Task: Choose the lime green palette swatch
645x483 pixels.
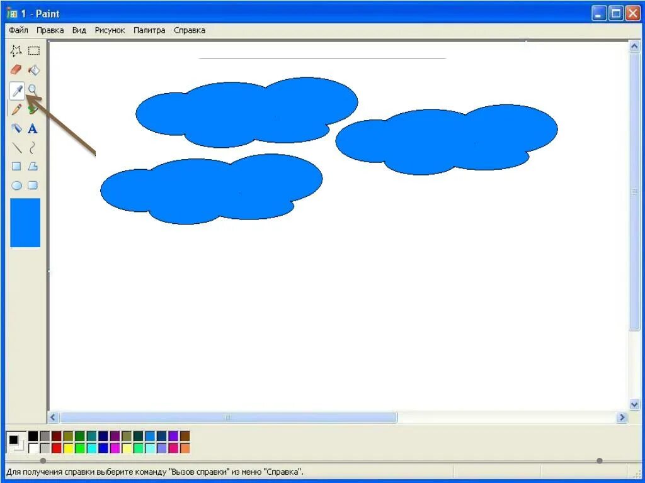Action: point(80,448)
